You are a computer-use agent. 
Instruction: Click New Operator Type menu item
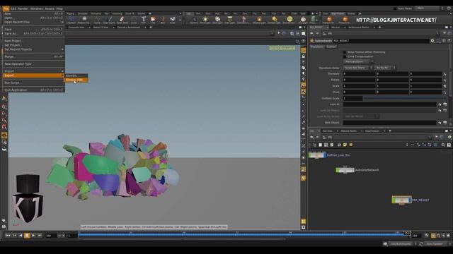(33, 64)
